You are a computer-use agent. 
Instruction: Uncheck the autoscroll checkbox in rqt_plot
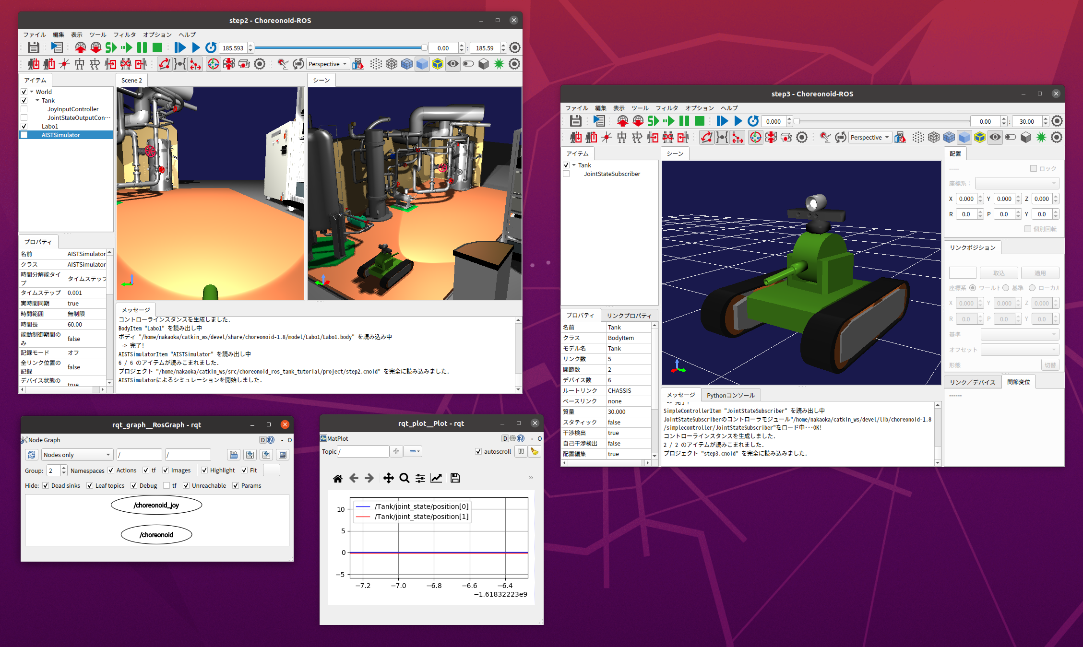tap(478, 451)
